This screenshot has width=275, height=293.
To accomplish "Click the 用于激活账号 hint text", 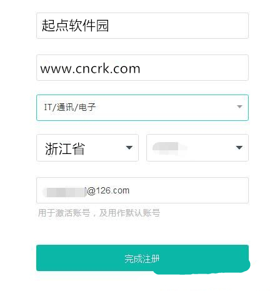I will click(x=64, y=213).
